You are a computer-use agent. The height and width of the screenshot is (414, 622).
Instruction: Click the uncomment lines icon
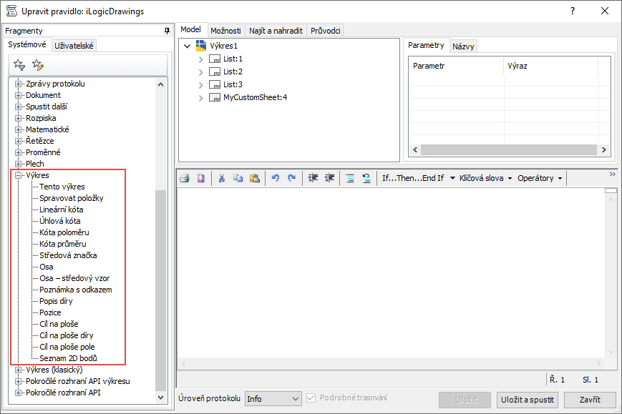pos(366,178)
